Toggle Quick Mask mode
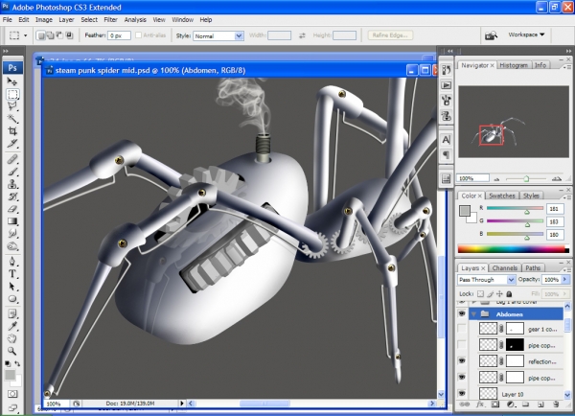Viewport: 575px width, 416px height. coord(12,394)
